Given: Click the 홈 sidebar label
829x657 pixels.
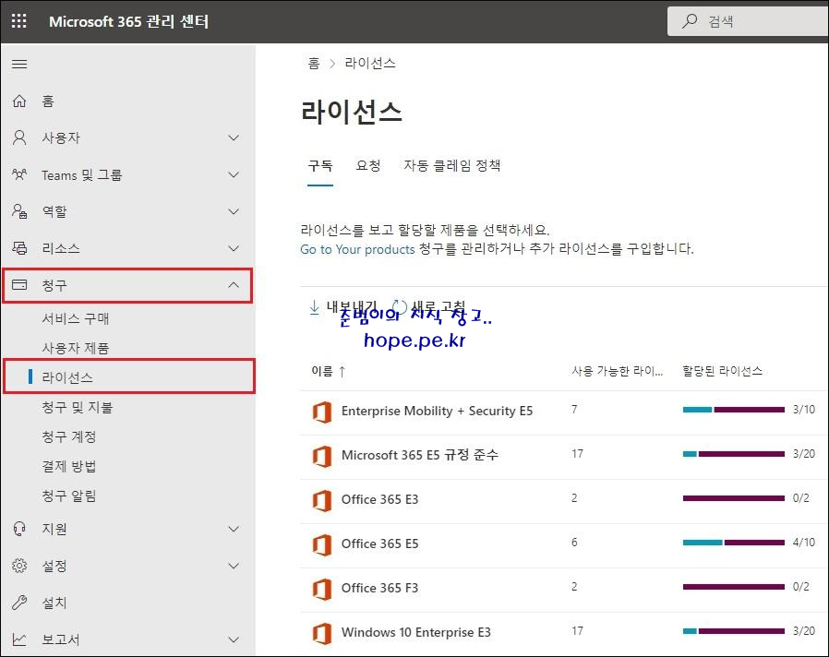Looking at the screenshot, I should coord(48,101).
